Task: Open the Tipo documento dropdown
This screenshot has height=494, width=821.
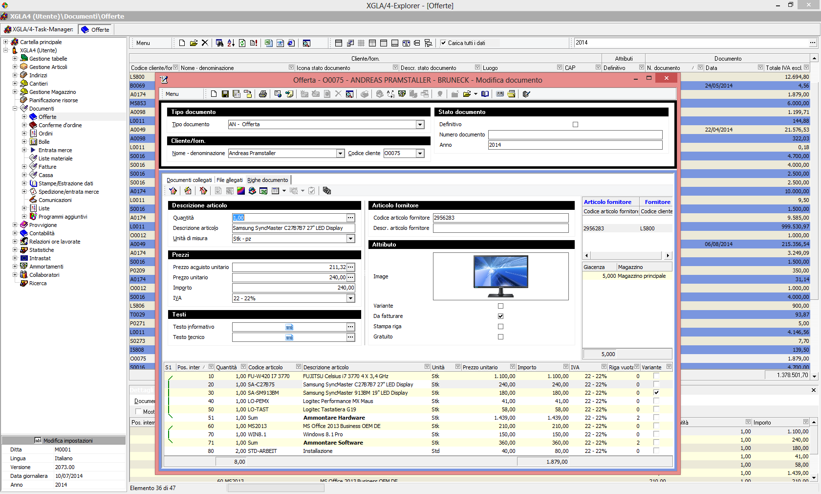Action: (420, 125)
